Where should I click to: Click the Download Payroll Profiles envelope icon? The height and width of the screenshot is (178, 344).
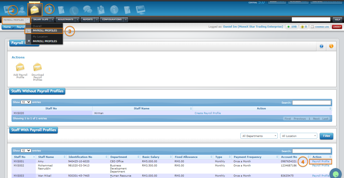click(37, 67)
